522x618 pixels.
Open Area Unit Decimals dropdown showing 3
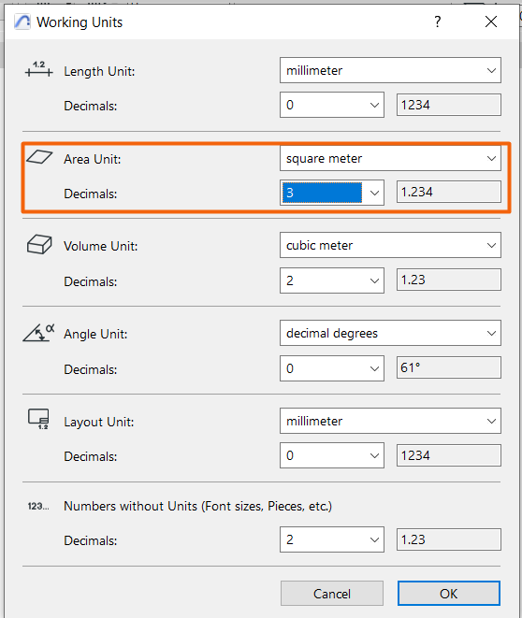(332, 193)
